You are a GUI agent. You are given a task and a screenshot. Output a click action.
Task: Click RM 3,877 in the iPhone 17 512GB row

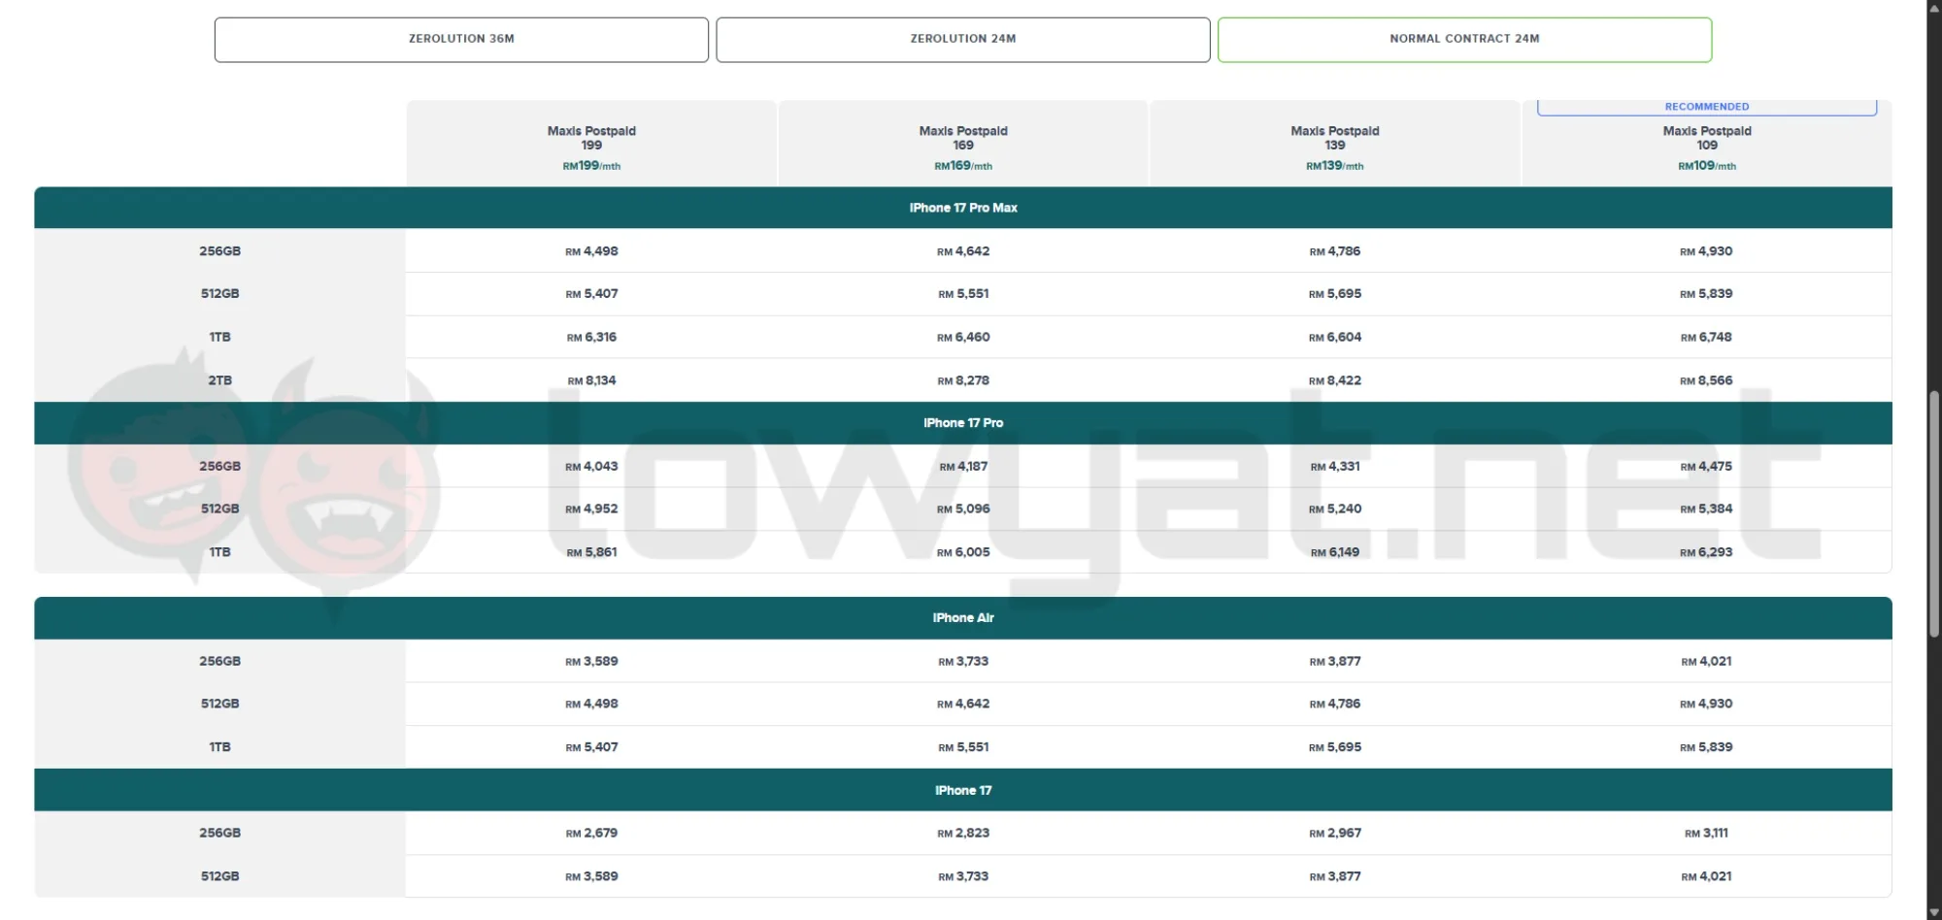(x=1335, y=876)
